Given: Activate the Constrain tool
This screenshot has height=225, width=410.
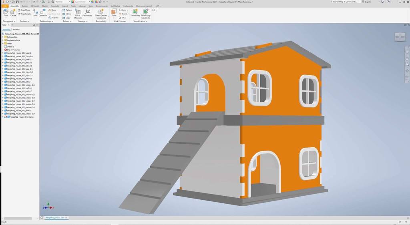Looking at the screenshot, I should (x=43, y=12).
